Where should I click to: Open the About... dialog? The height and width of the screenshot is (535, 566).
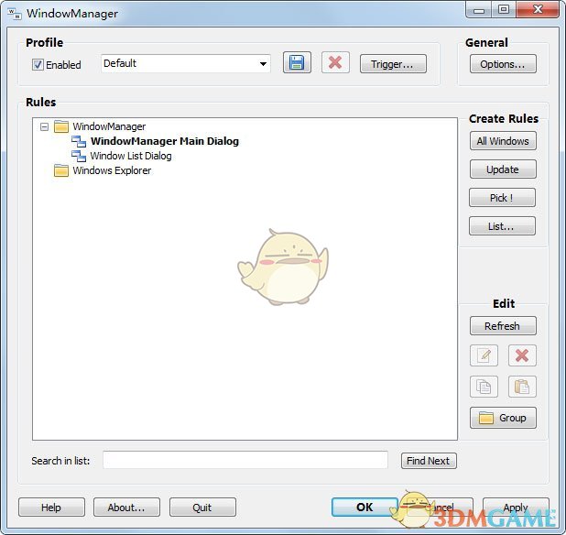[x=126, y=508]
